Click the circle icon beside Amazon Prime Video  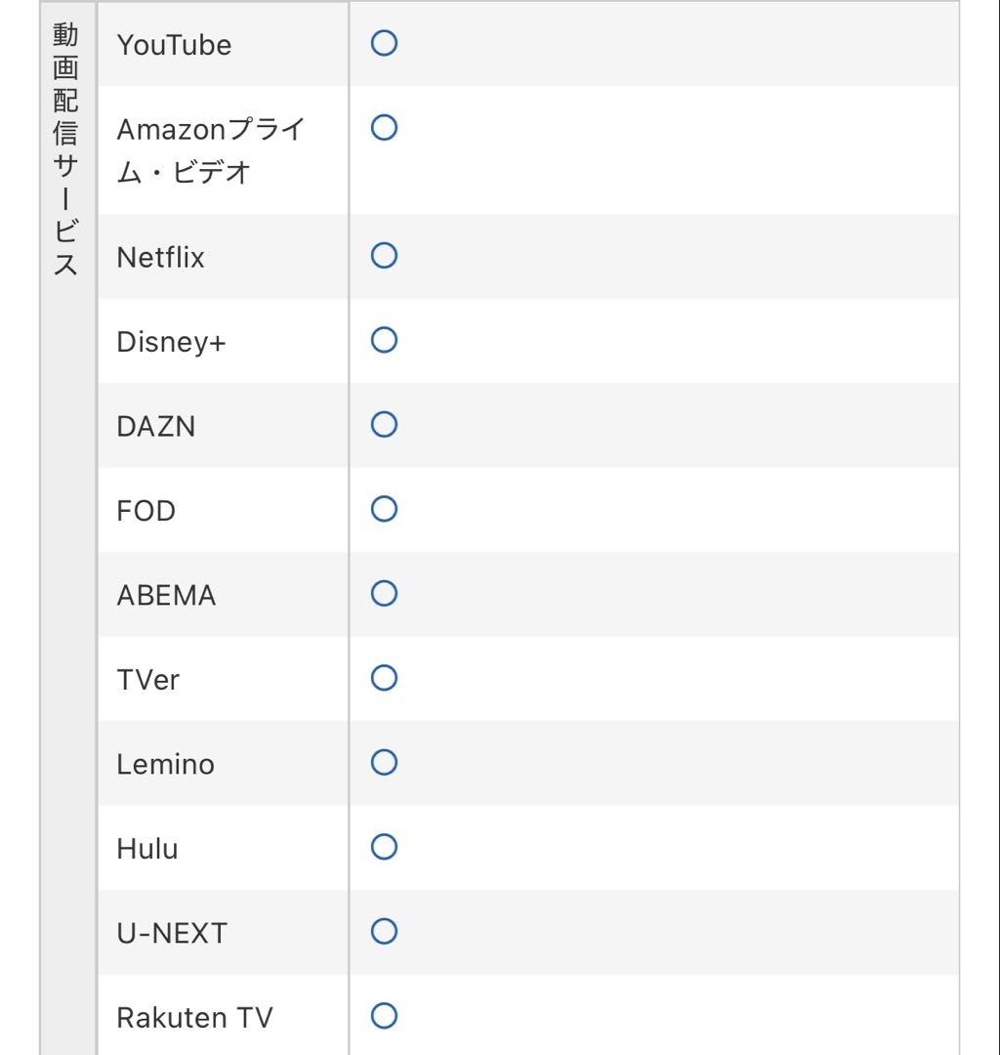point(385,128)
